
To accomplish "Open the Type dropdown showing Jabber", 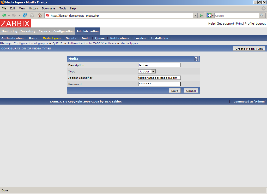I will pyautogui.click(x=147, y=71).
